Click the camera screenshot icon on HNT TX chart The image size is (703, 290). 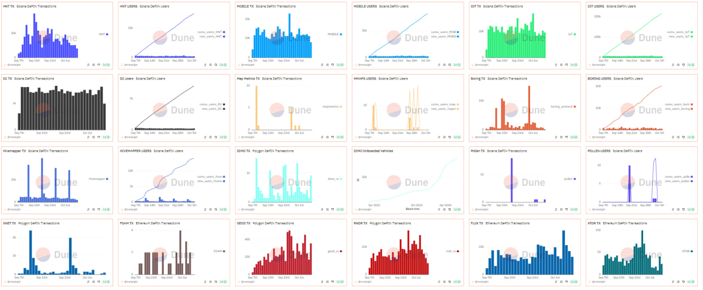93,65
